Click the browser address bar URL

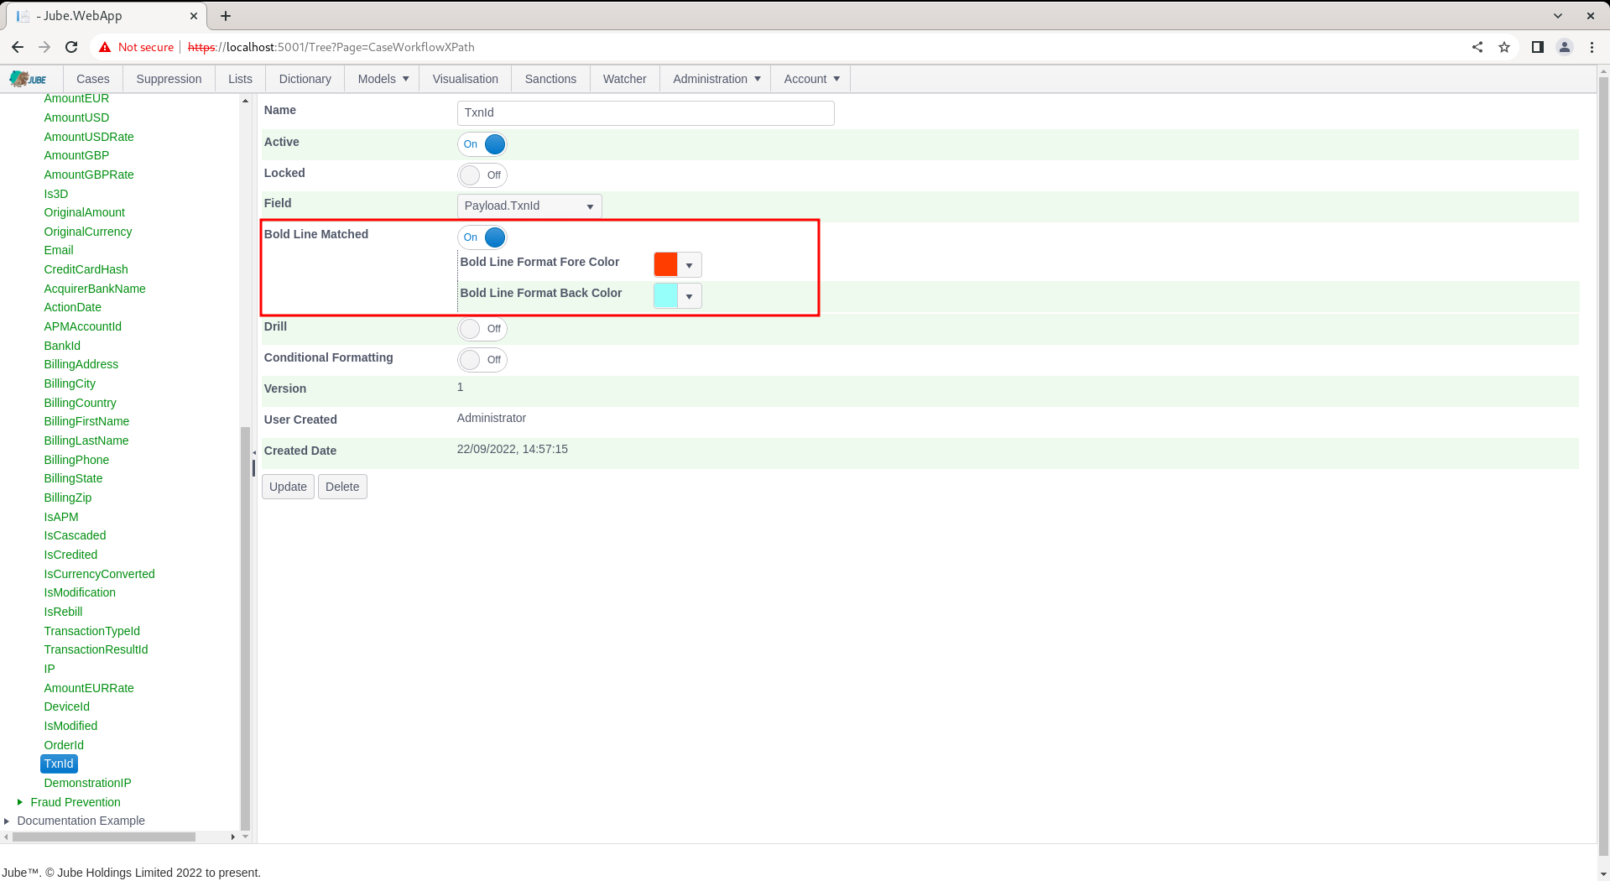coord(331,47)
